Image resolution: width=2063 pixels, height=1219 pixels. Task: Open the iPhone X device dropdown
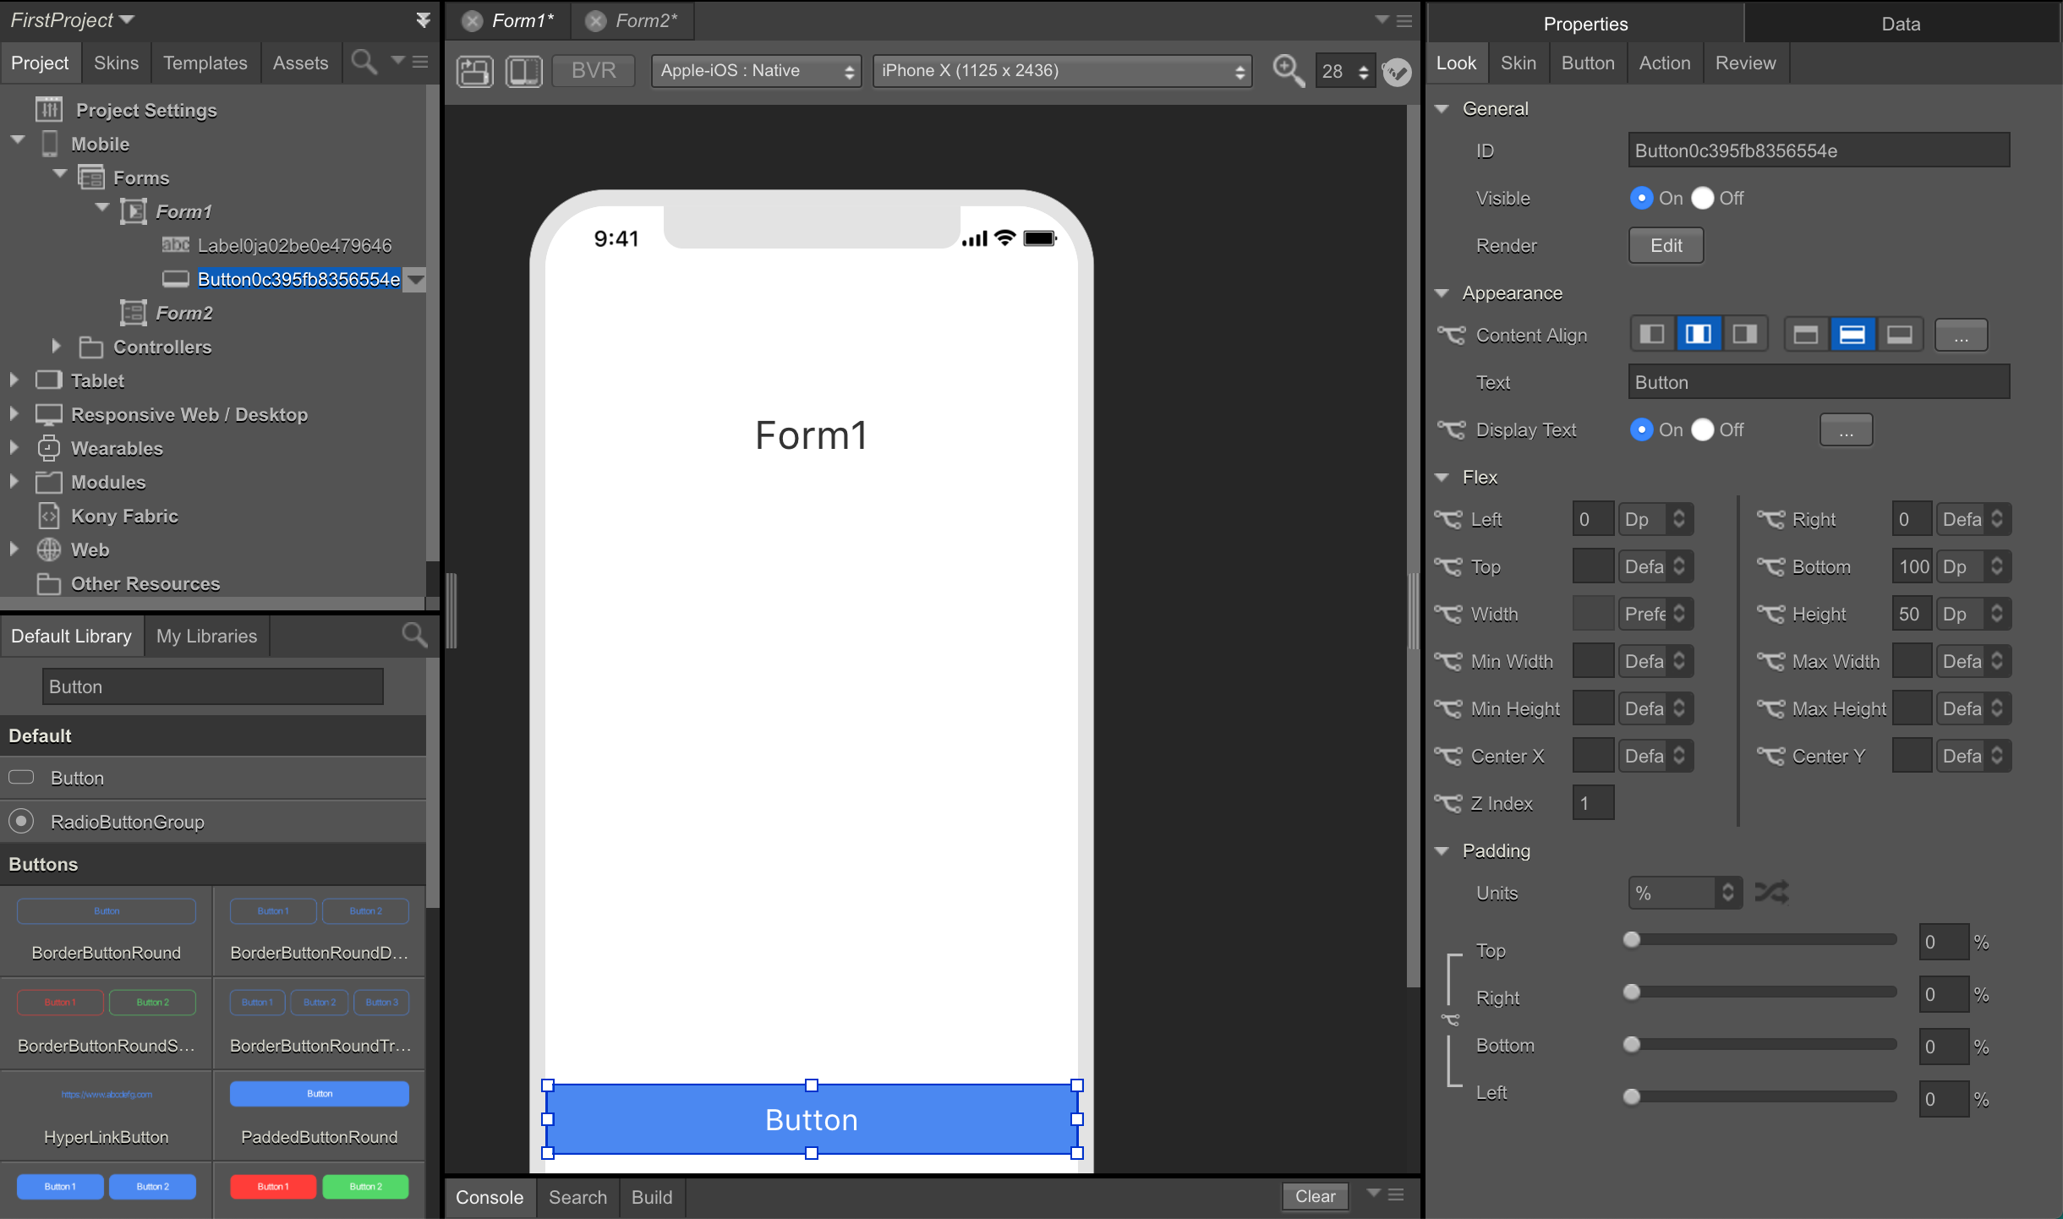pyautogui.click(x=1062, y=71)
